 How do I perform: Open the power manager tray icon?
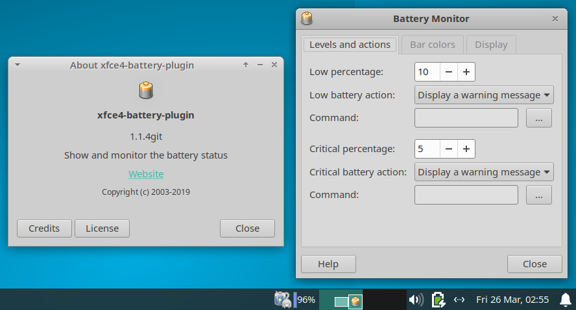(438, 300)
